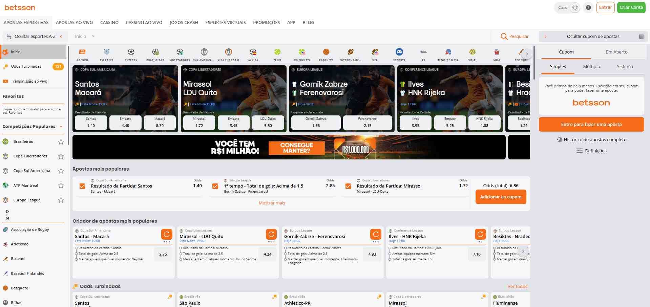Click the Pesquisar search icon
Screen dimensions: 650x307
(x=504, y=36)
